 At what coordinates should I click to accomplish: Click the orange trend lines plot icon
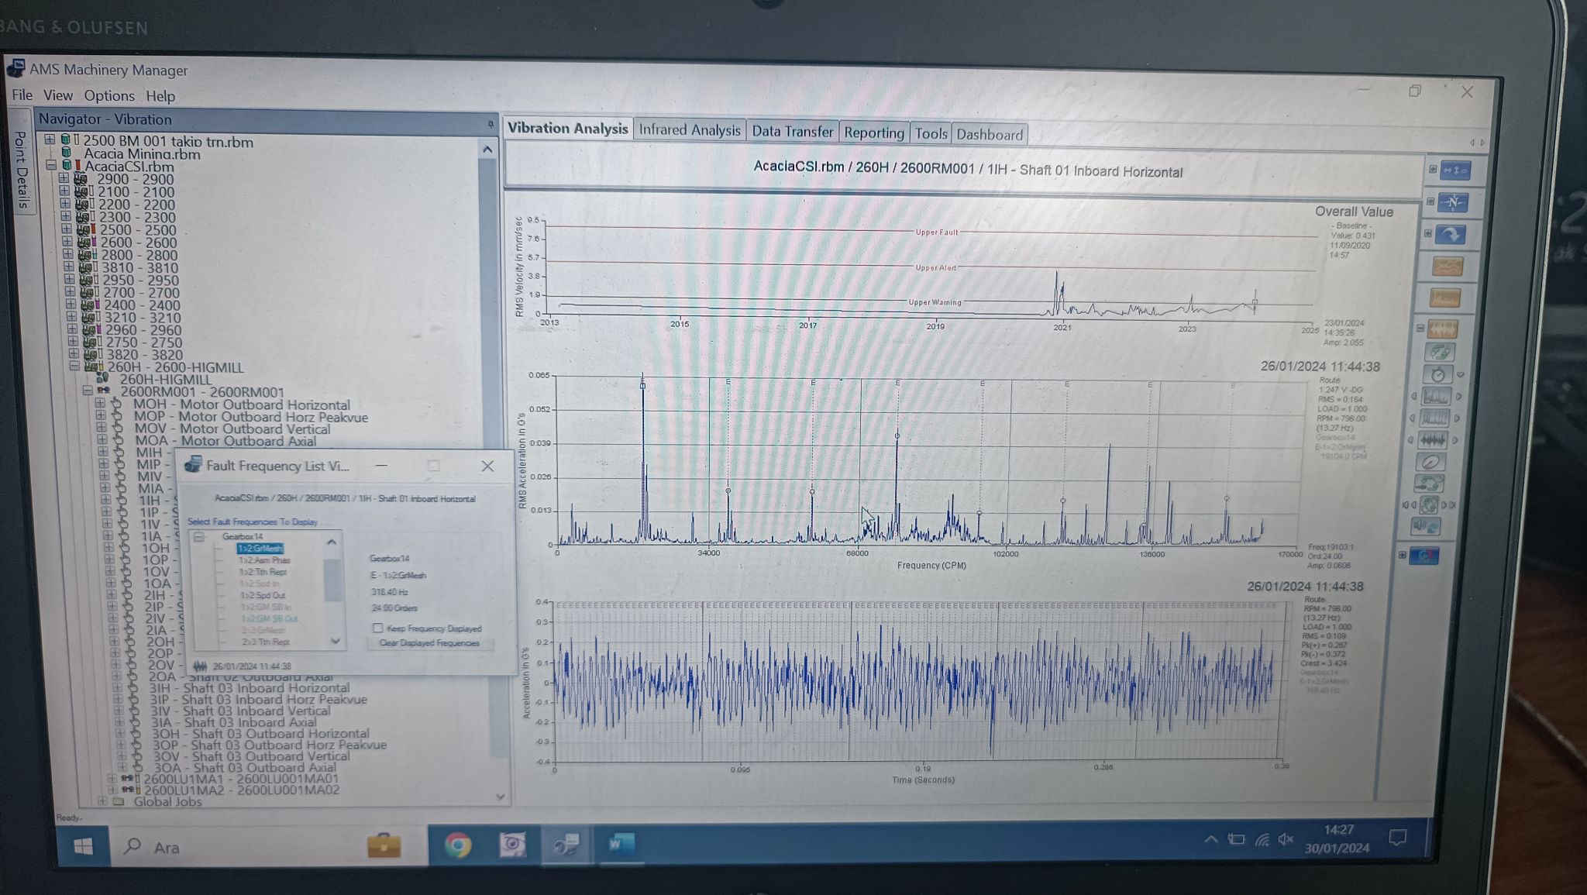[1447, 267]
